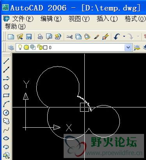Open the Layer Properties Manager icon
This screenshot has height=160, width=146.
pos(11,47)
